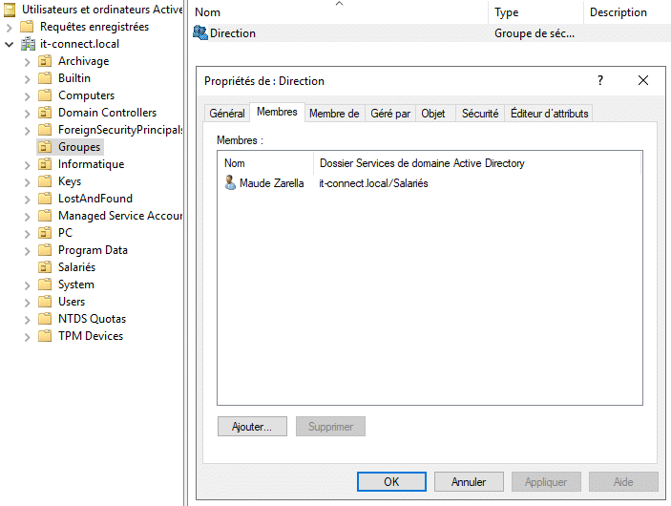Expand the System tree node
Image resolution: width=671 pixels, height=506 pixels.
28,285
